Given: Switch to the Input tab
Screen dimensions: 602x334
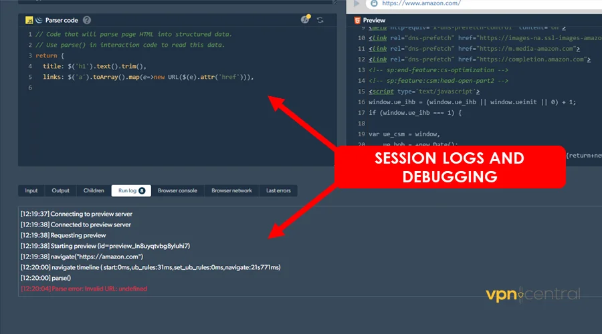Looking at the screenshot, I should coord(31,190).
